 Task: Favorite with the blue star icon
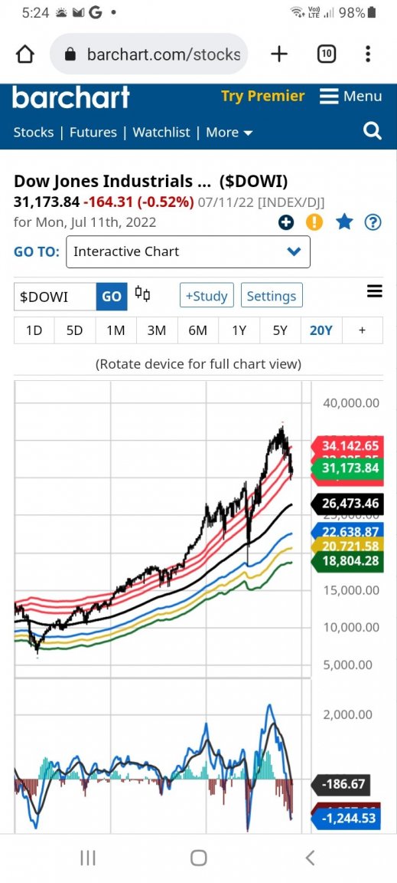coord(344,222)
